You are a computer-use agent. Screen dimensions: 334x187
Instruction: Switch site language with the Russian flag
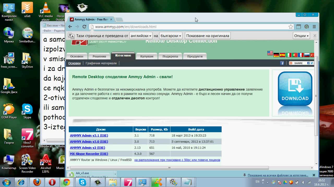point(307,55)
